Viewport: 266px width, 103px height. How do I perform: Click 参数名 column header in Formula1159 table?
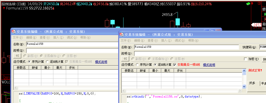pyautogui.click(x=129, y=71)
